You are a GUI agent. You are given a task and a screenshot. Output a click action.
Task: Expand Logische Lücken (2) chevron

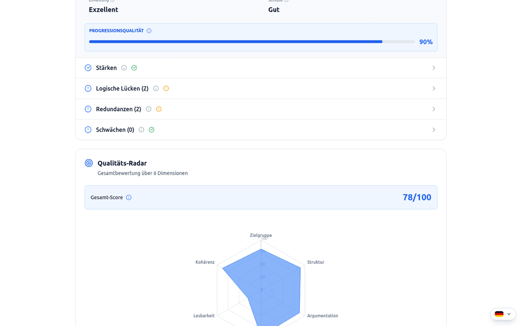click(433, 89)
